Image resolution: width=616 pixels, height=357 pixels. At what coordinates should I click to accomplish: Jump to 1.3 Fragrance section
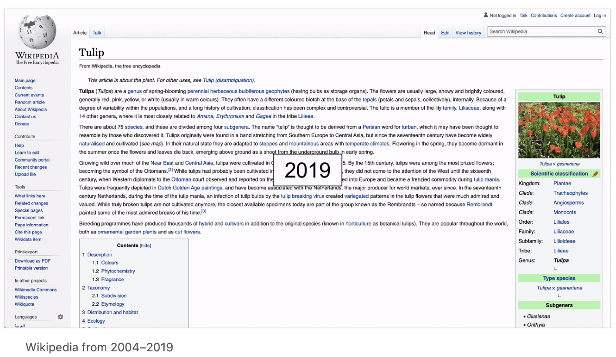point(112,280)
